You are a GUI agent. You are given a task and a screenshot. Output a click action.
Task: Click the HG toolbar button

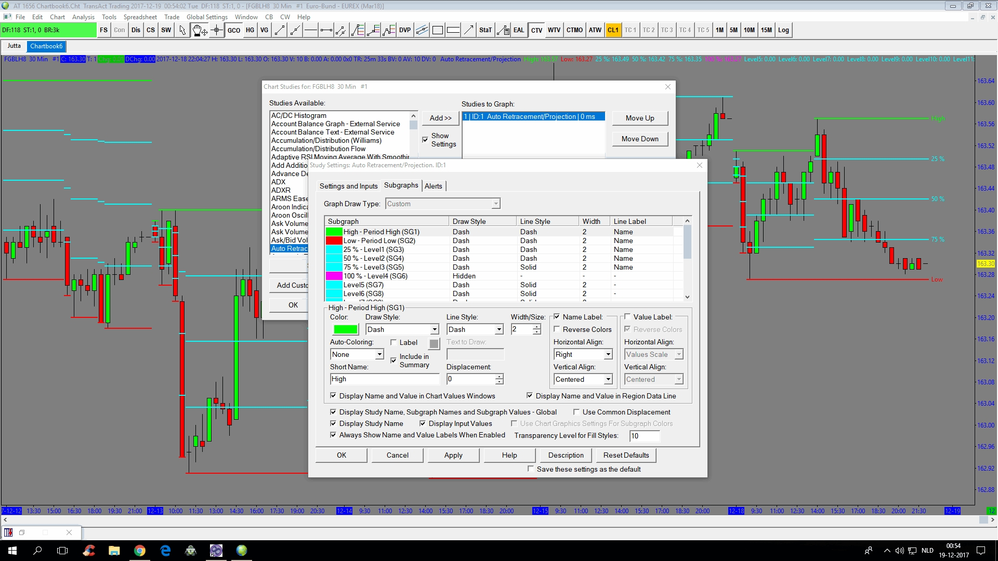click(x=250, y=30)
